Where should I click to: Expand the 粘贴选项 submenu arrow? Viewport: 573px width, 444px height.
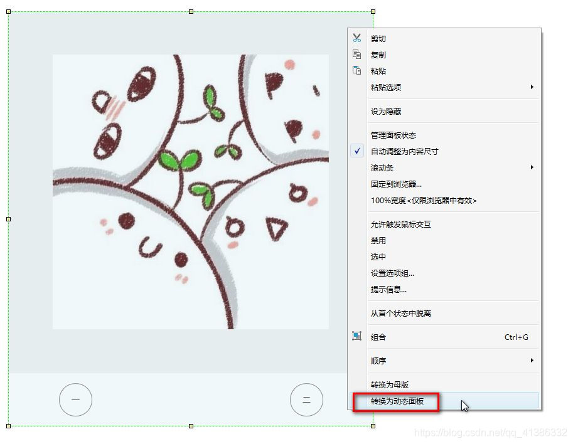[532, 87]
